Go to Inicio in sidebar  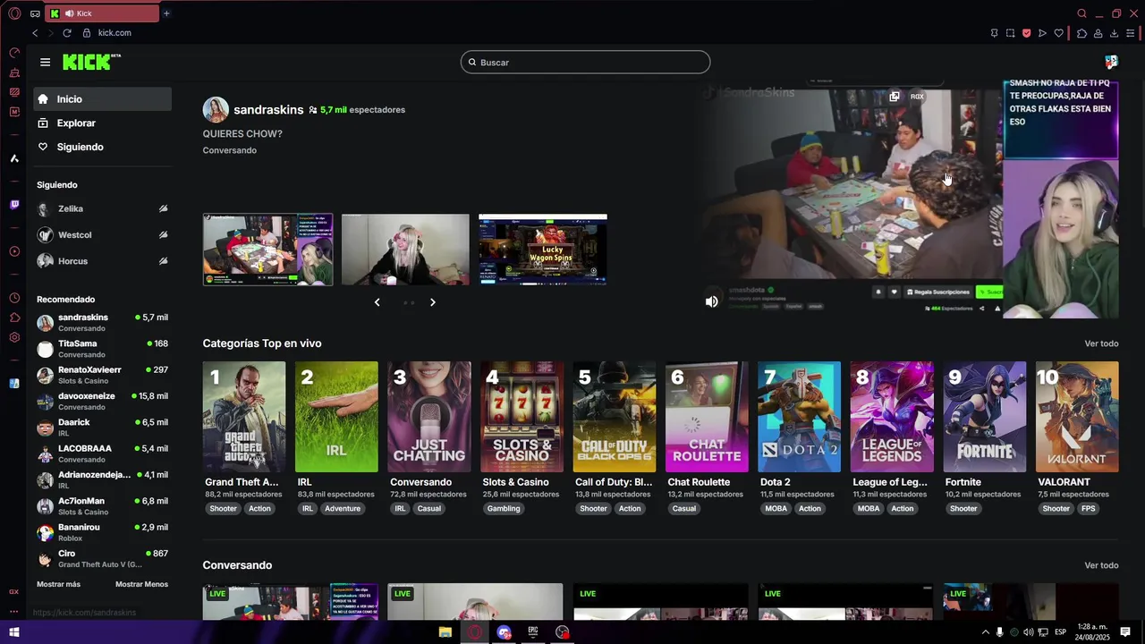pyautogui.click(x=103, y=99)
